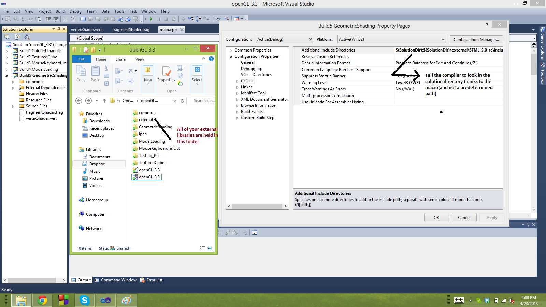
Task: Click Solution Explorer Show All Files icon
Action: coord(17,37)
